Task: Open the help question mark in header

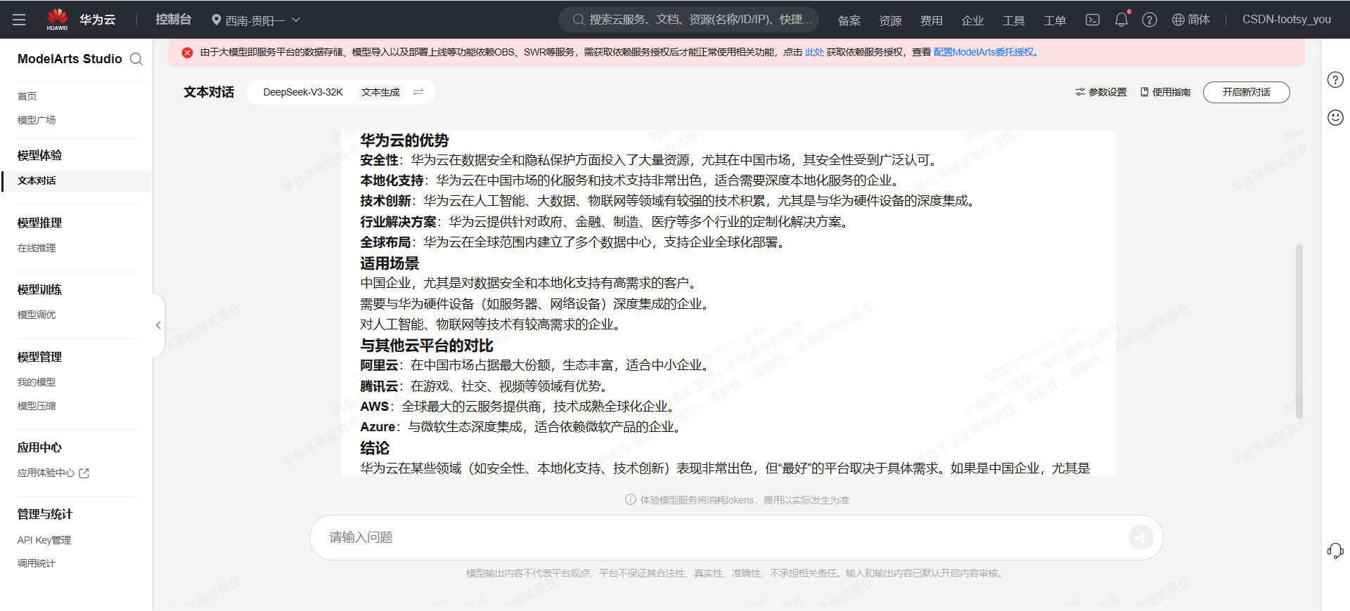Action: [1150, 20]
